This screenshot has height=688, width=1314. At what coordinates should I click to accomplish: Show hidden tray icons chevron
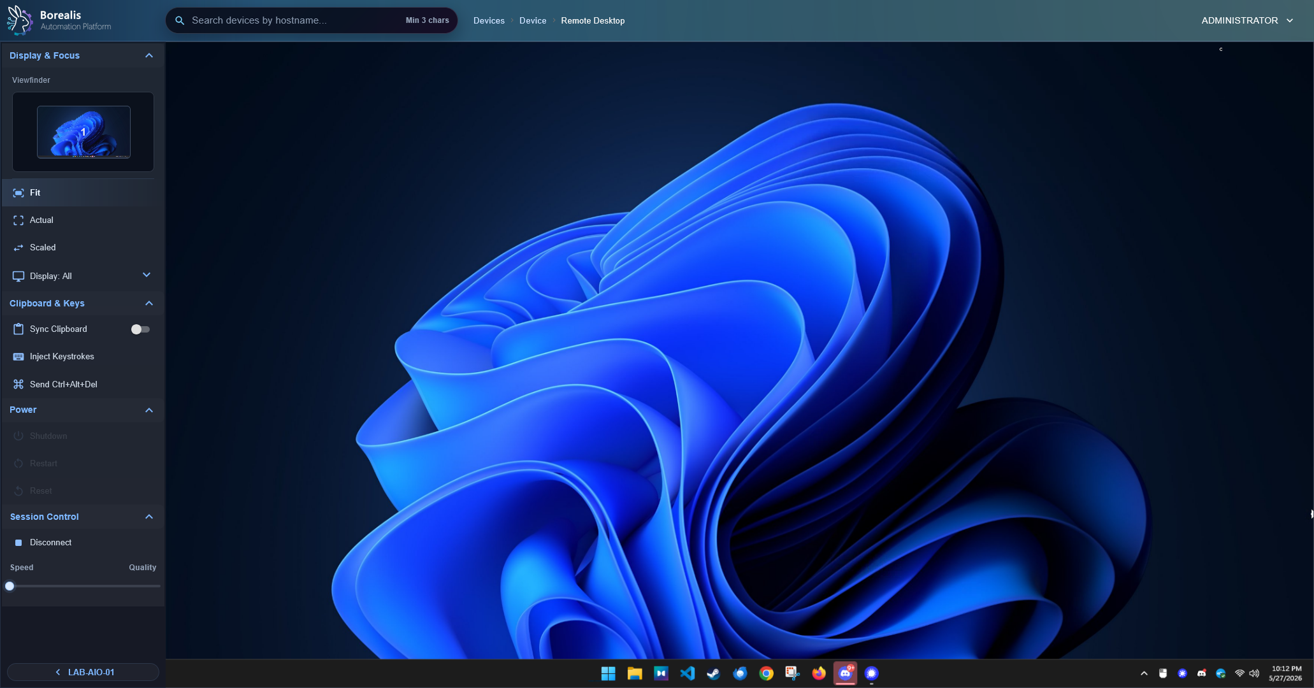pos(1144,673)
